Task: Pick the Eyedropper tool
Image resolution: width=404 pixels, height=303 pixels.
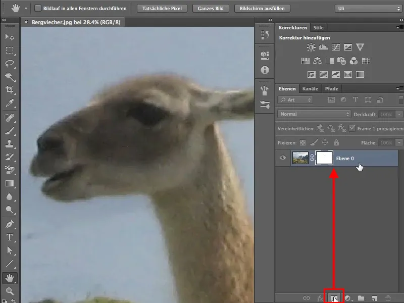Action: coord(10,104)
